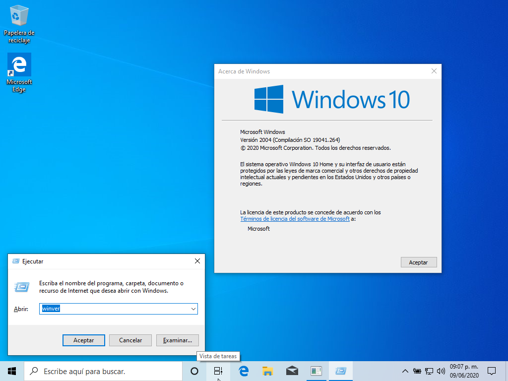
Task: Click the 'Acerca de Windows' title text
Action: click(x=244, y=71)
